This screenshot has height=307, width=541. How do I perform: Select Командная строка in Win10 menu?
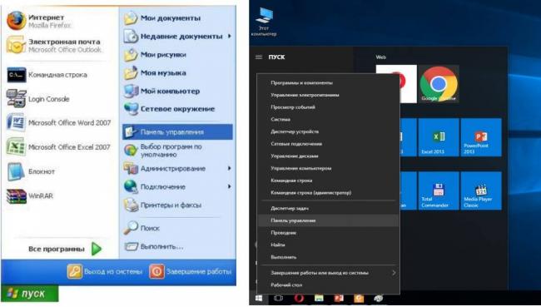click(x=328, y=181)
